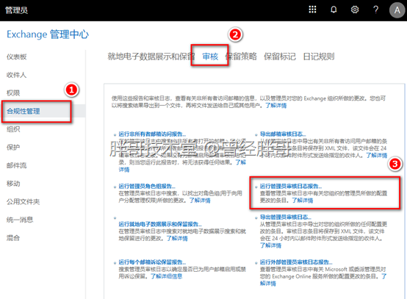
Task: Open 运行每个邮箱诉讼保留报告 link
Action: [x=152, y=262]
